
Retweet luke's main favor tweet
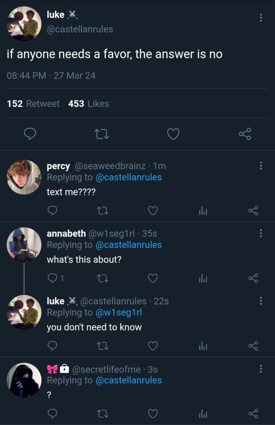[102, 134]
